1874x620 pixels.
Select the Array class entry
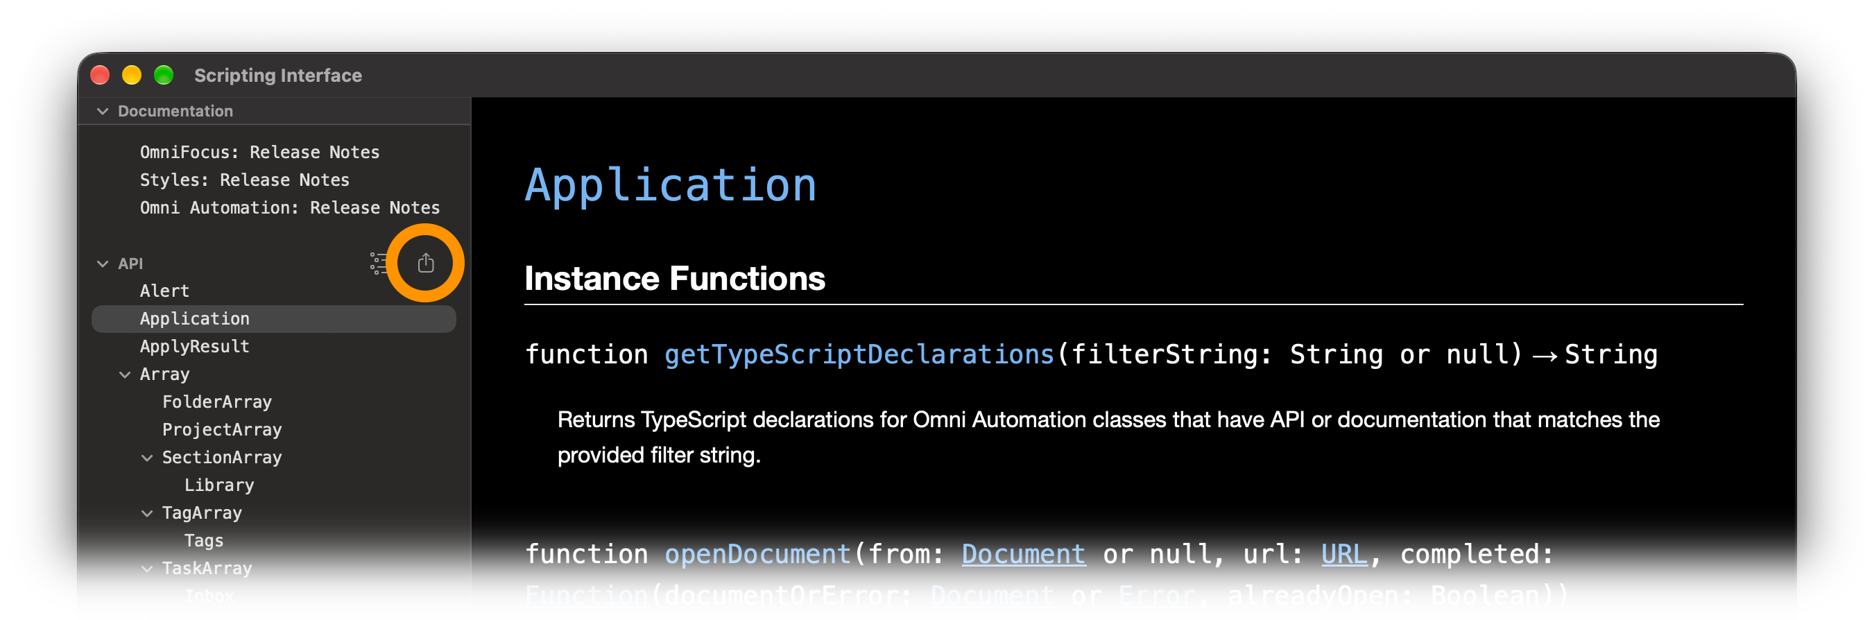pyautogui.click(x=164, y=374)
